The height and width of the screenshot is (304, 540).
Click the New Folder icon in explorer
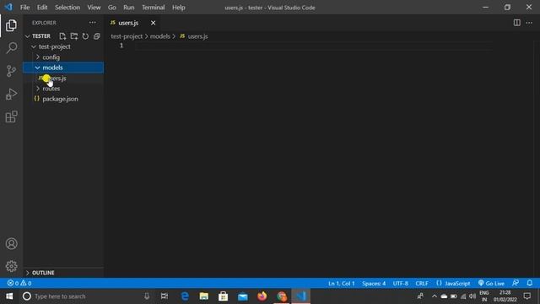point(74,36)
